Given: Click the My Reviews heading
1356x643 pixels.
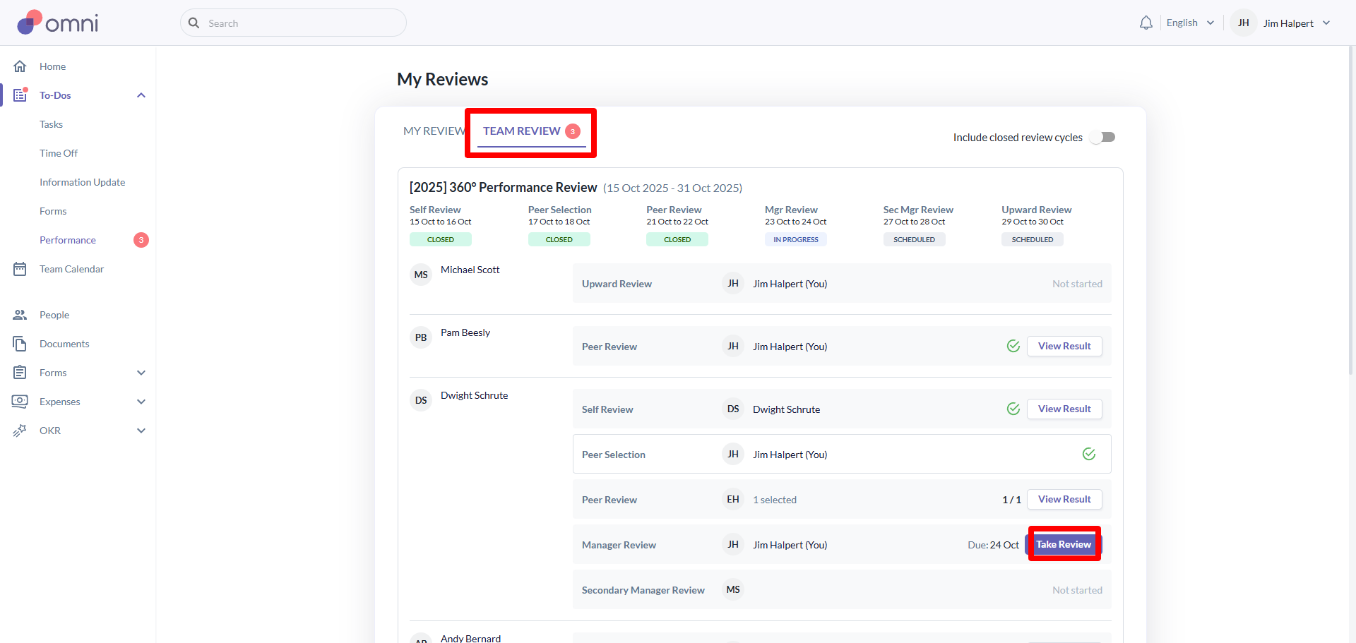Looking at the screenshot, I should (x=442, y=79).
